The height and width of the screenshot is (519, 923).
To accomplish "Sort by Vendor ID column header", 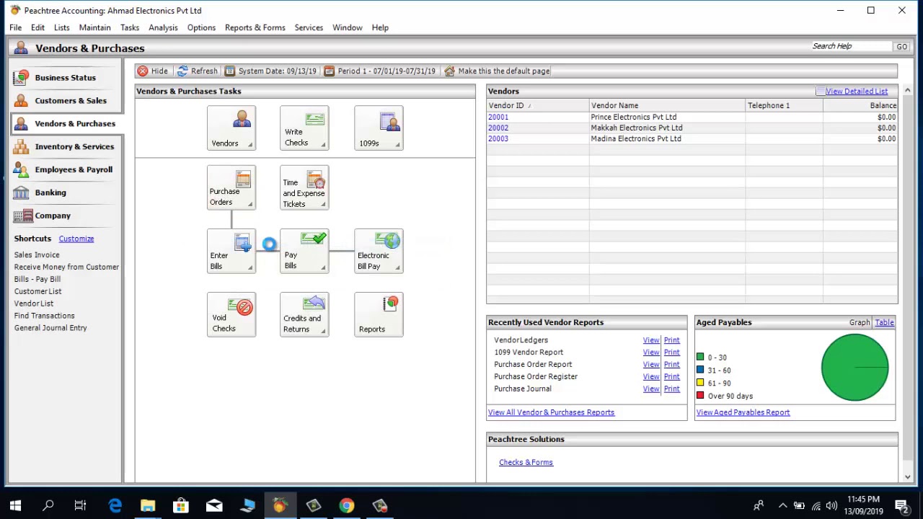I will coord(537,105).
